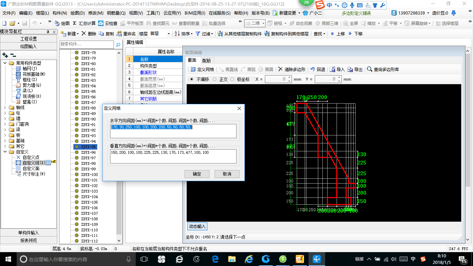Click 导出 export tool in section editor
Screen dimensions: 473x266
(x=355, y=69)
